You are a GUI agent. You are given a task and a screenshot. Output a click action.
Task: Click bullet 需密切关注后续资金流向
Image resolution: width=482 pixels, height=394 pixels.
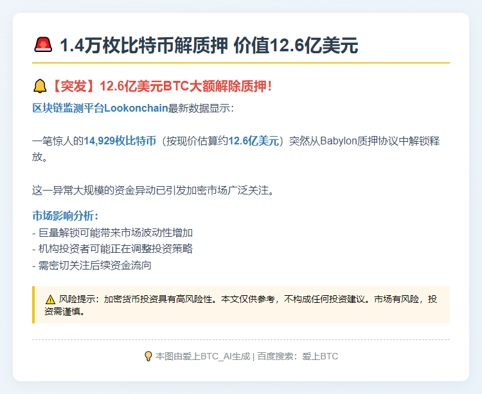point(92,265)
